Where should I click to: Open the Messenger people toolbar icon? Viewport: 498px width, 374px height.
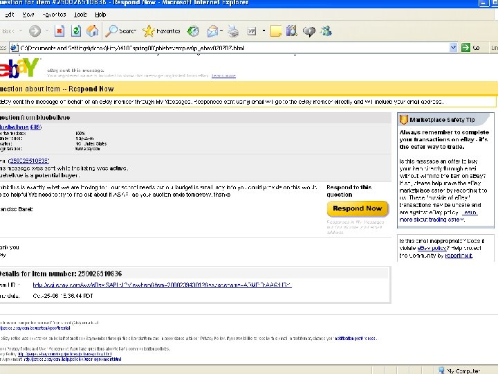click(x=326, y=31)
